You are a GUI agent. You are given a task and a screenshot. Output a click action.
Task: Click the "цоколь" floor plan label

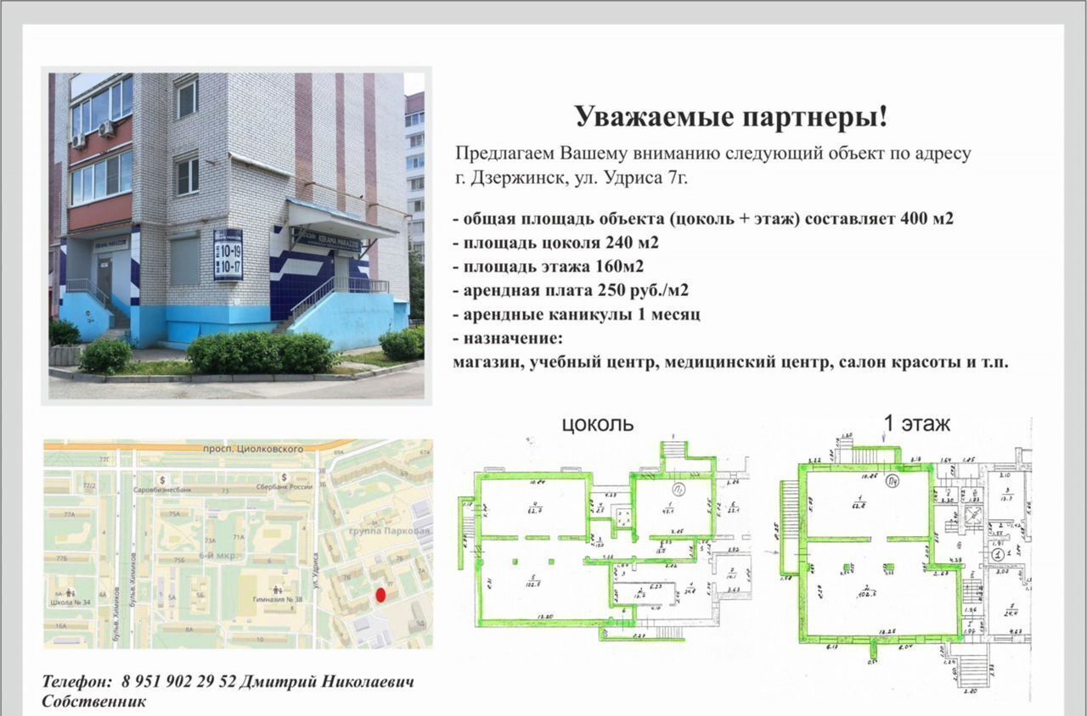(598, 423)
